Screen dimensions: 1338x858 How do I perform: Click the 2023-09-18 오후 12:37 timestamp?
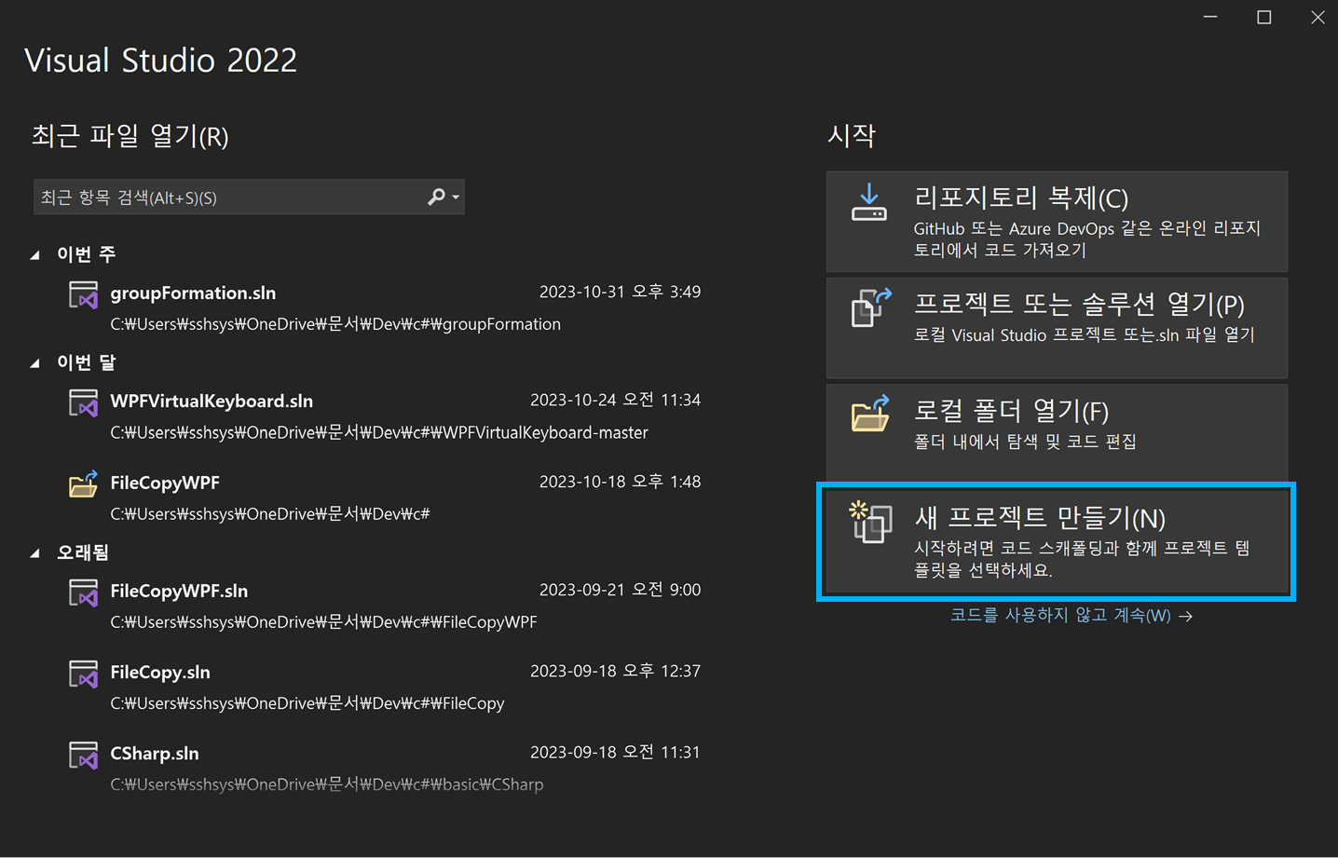[x=615, y=671]
